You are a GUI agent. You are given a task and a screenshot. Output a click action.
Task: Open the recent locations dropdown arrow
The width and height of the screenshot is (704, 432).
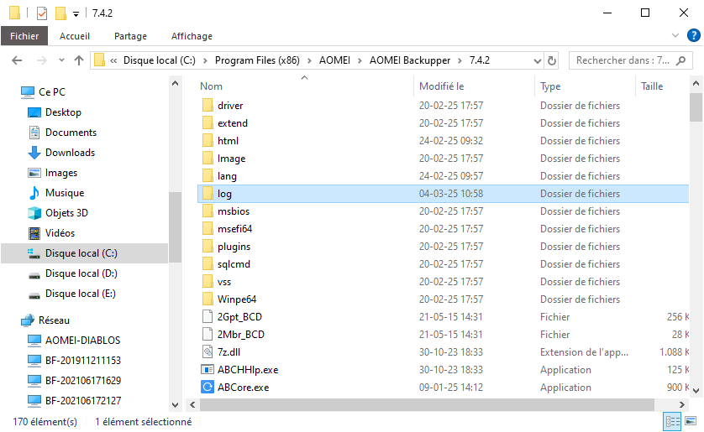(61, 60)
